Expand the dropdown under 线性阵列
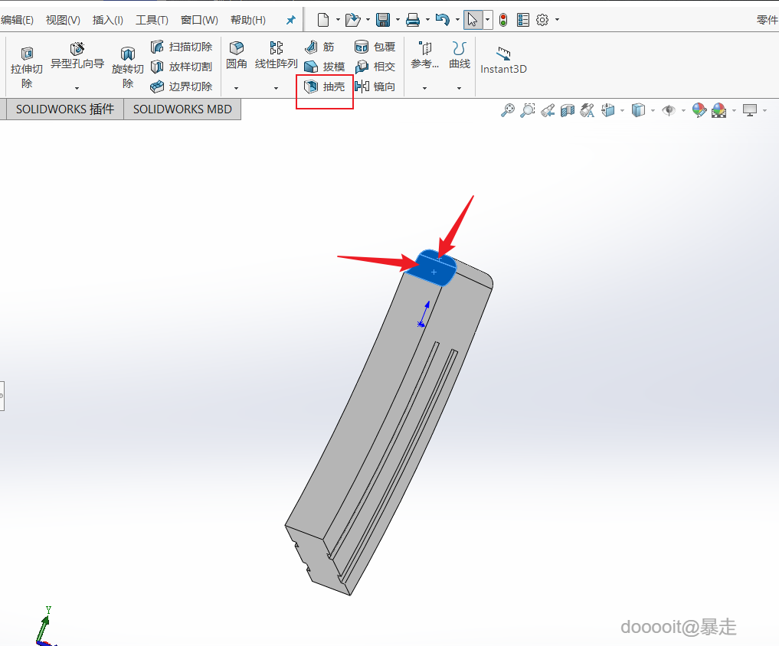The height and width of the screenshot is (646, 779). pos(277,88)
